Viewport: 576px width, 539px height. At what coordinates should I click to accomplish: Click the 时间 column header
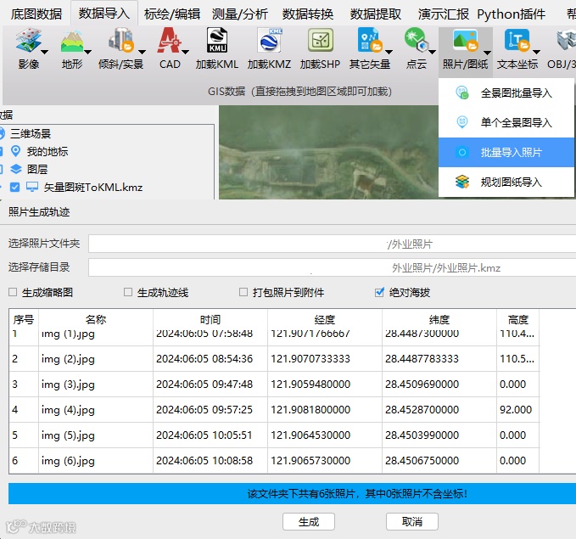click(x=210, y=319)
